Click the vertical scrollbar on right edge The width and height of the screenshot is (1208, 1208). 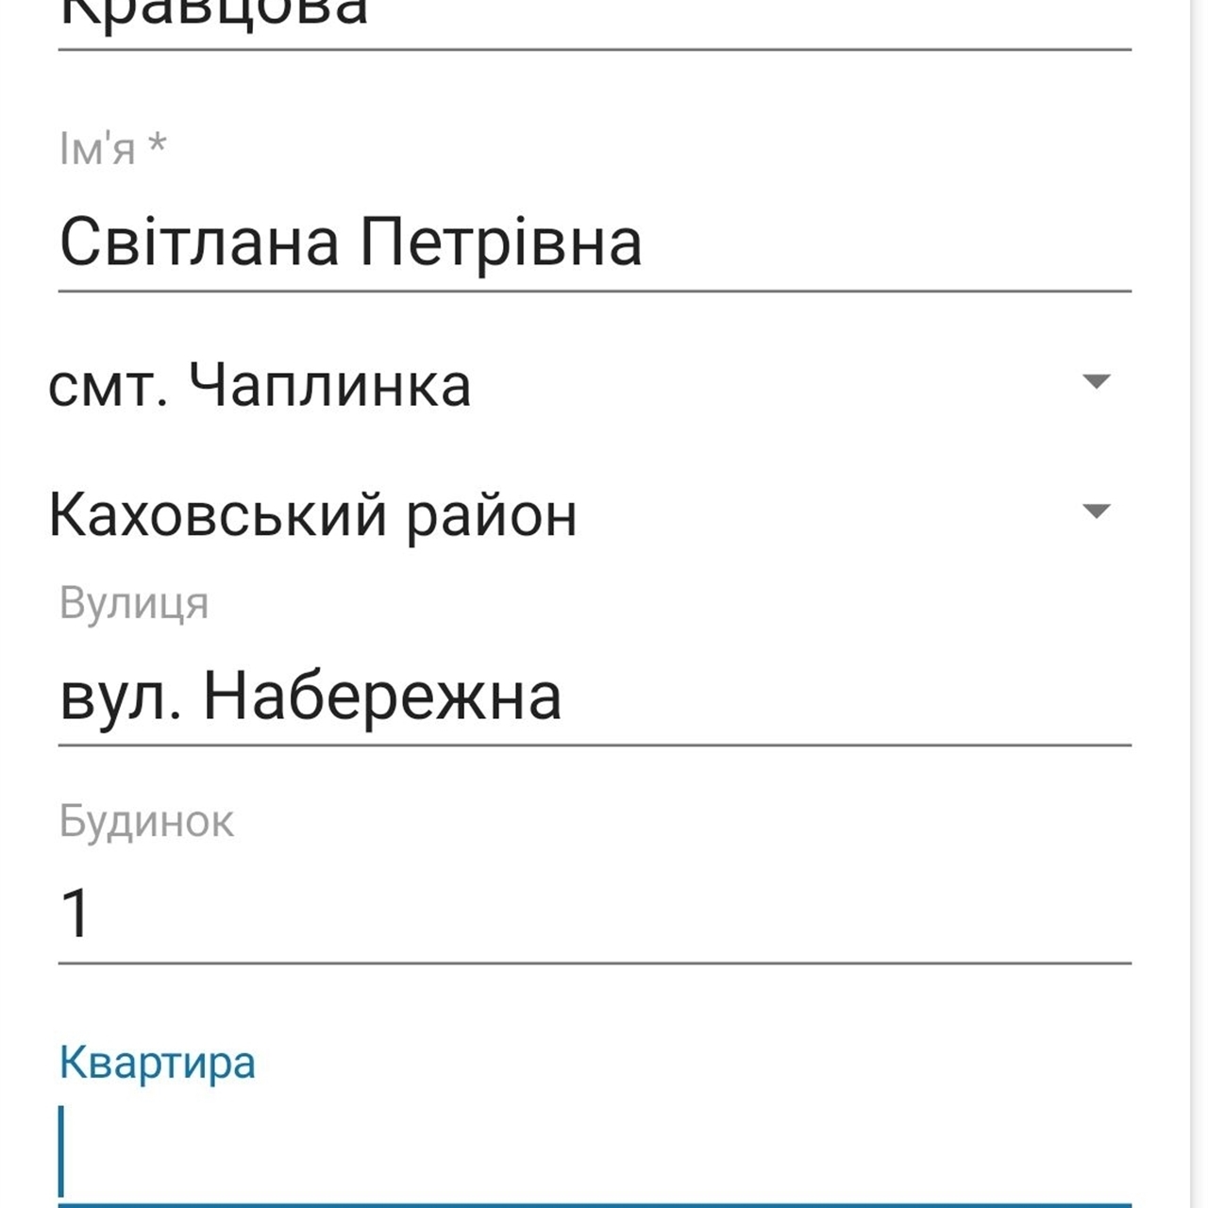point(1199,604)
